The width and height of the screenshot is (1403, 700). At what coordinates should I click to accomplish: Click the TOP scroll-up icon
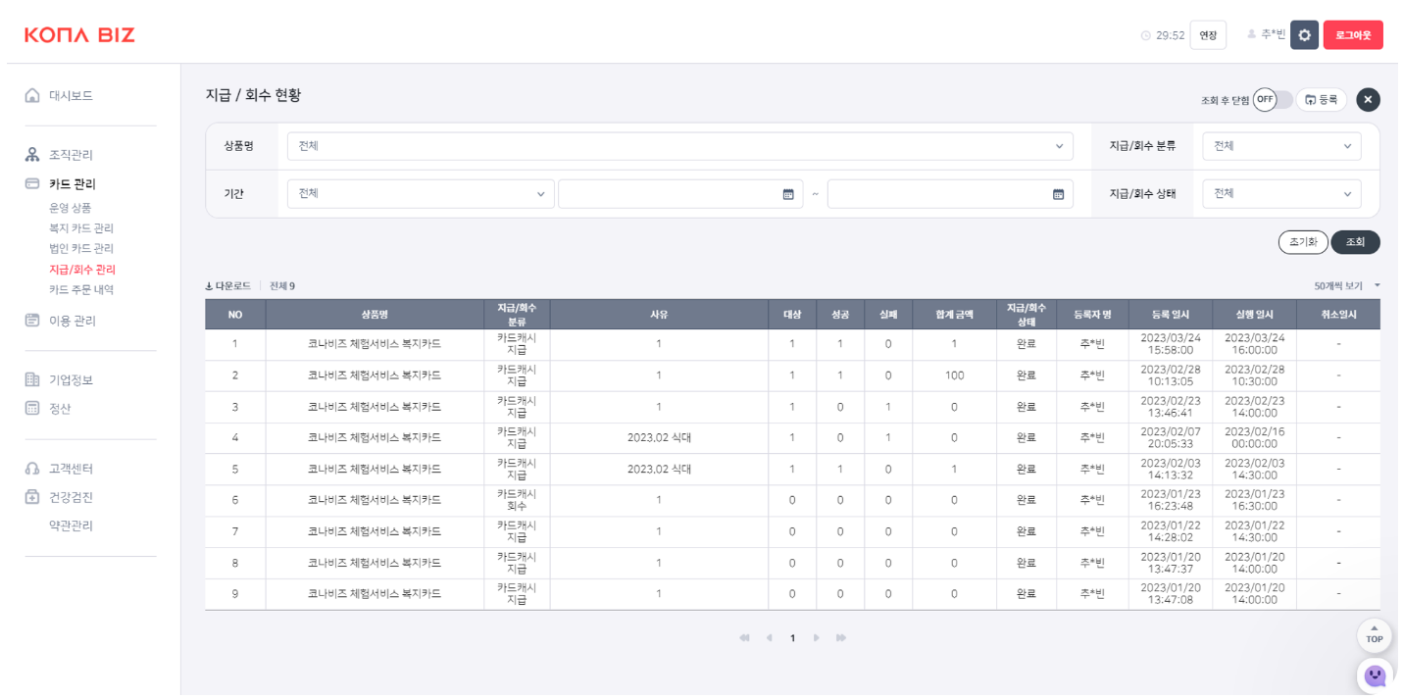click(x=1374, y=634)
